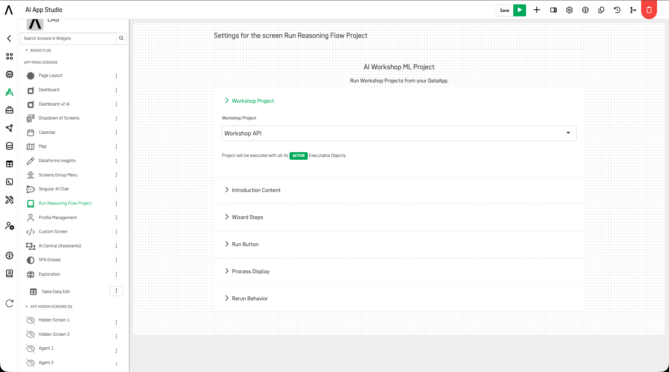This screenshot has height=372, width=669.
Task: Click the git branch icon in toolbar
Action: [x=633, y=10]
